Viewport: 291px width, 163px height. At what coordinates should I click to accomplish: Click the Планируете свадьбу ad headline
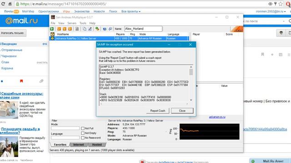coord(20,131)
